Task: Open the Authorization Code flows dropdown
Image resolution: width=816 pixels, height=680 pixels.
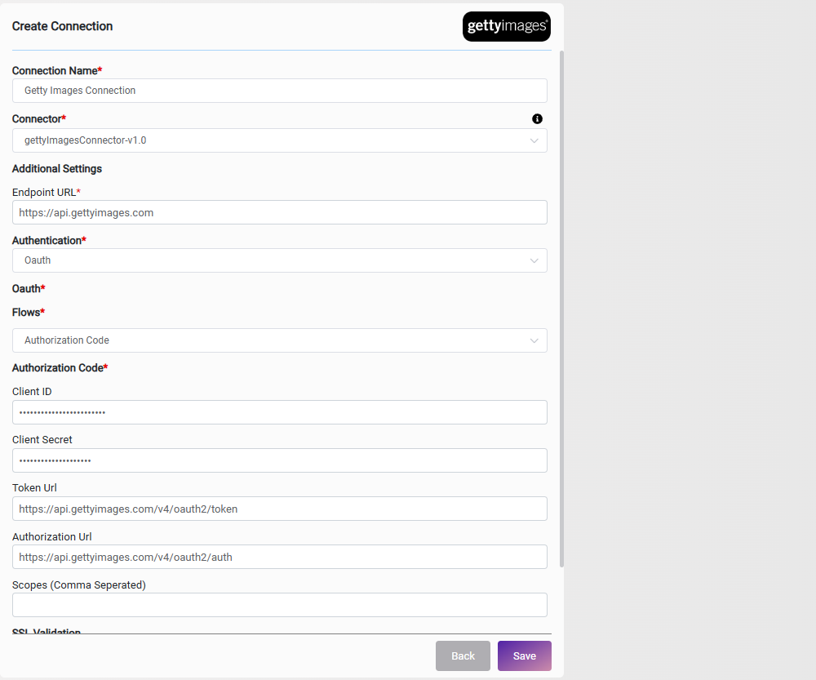Action: tap(279, 340)
